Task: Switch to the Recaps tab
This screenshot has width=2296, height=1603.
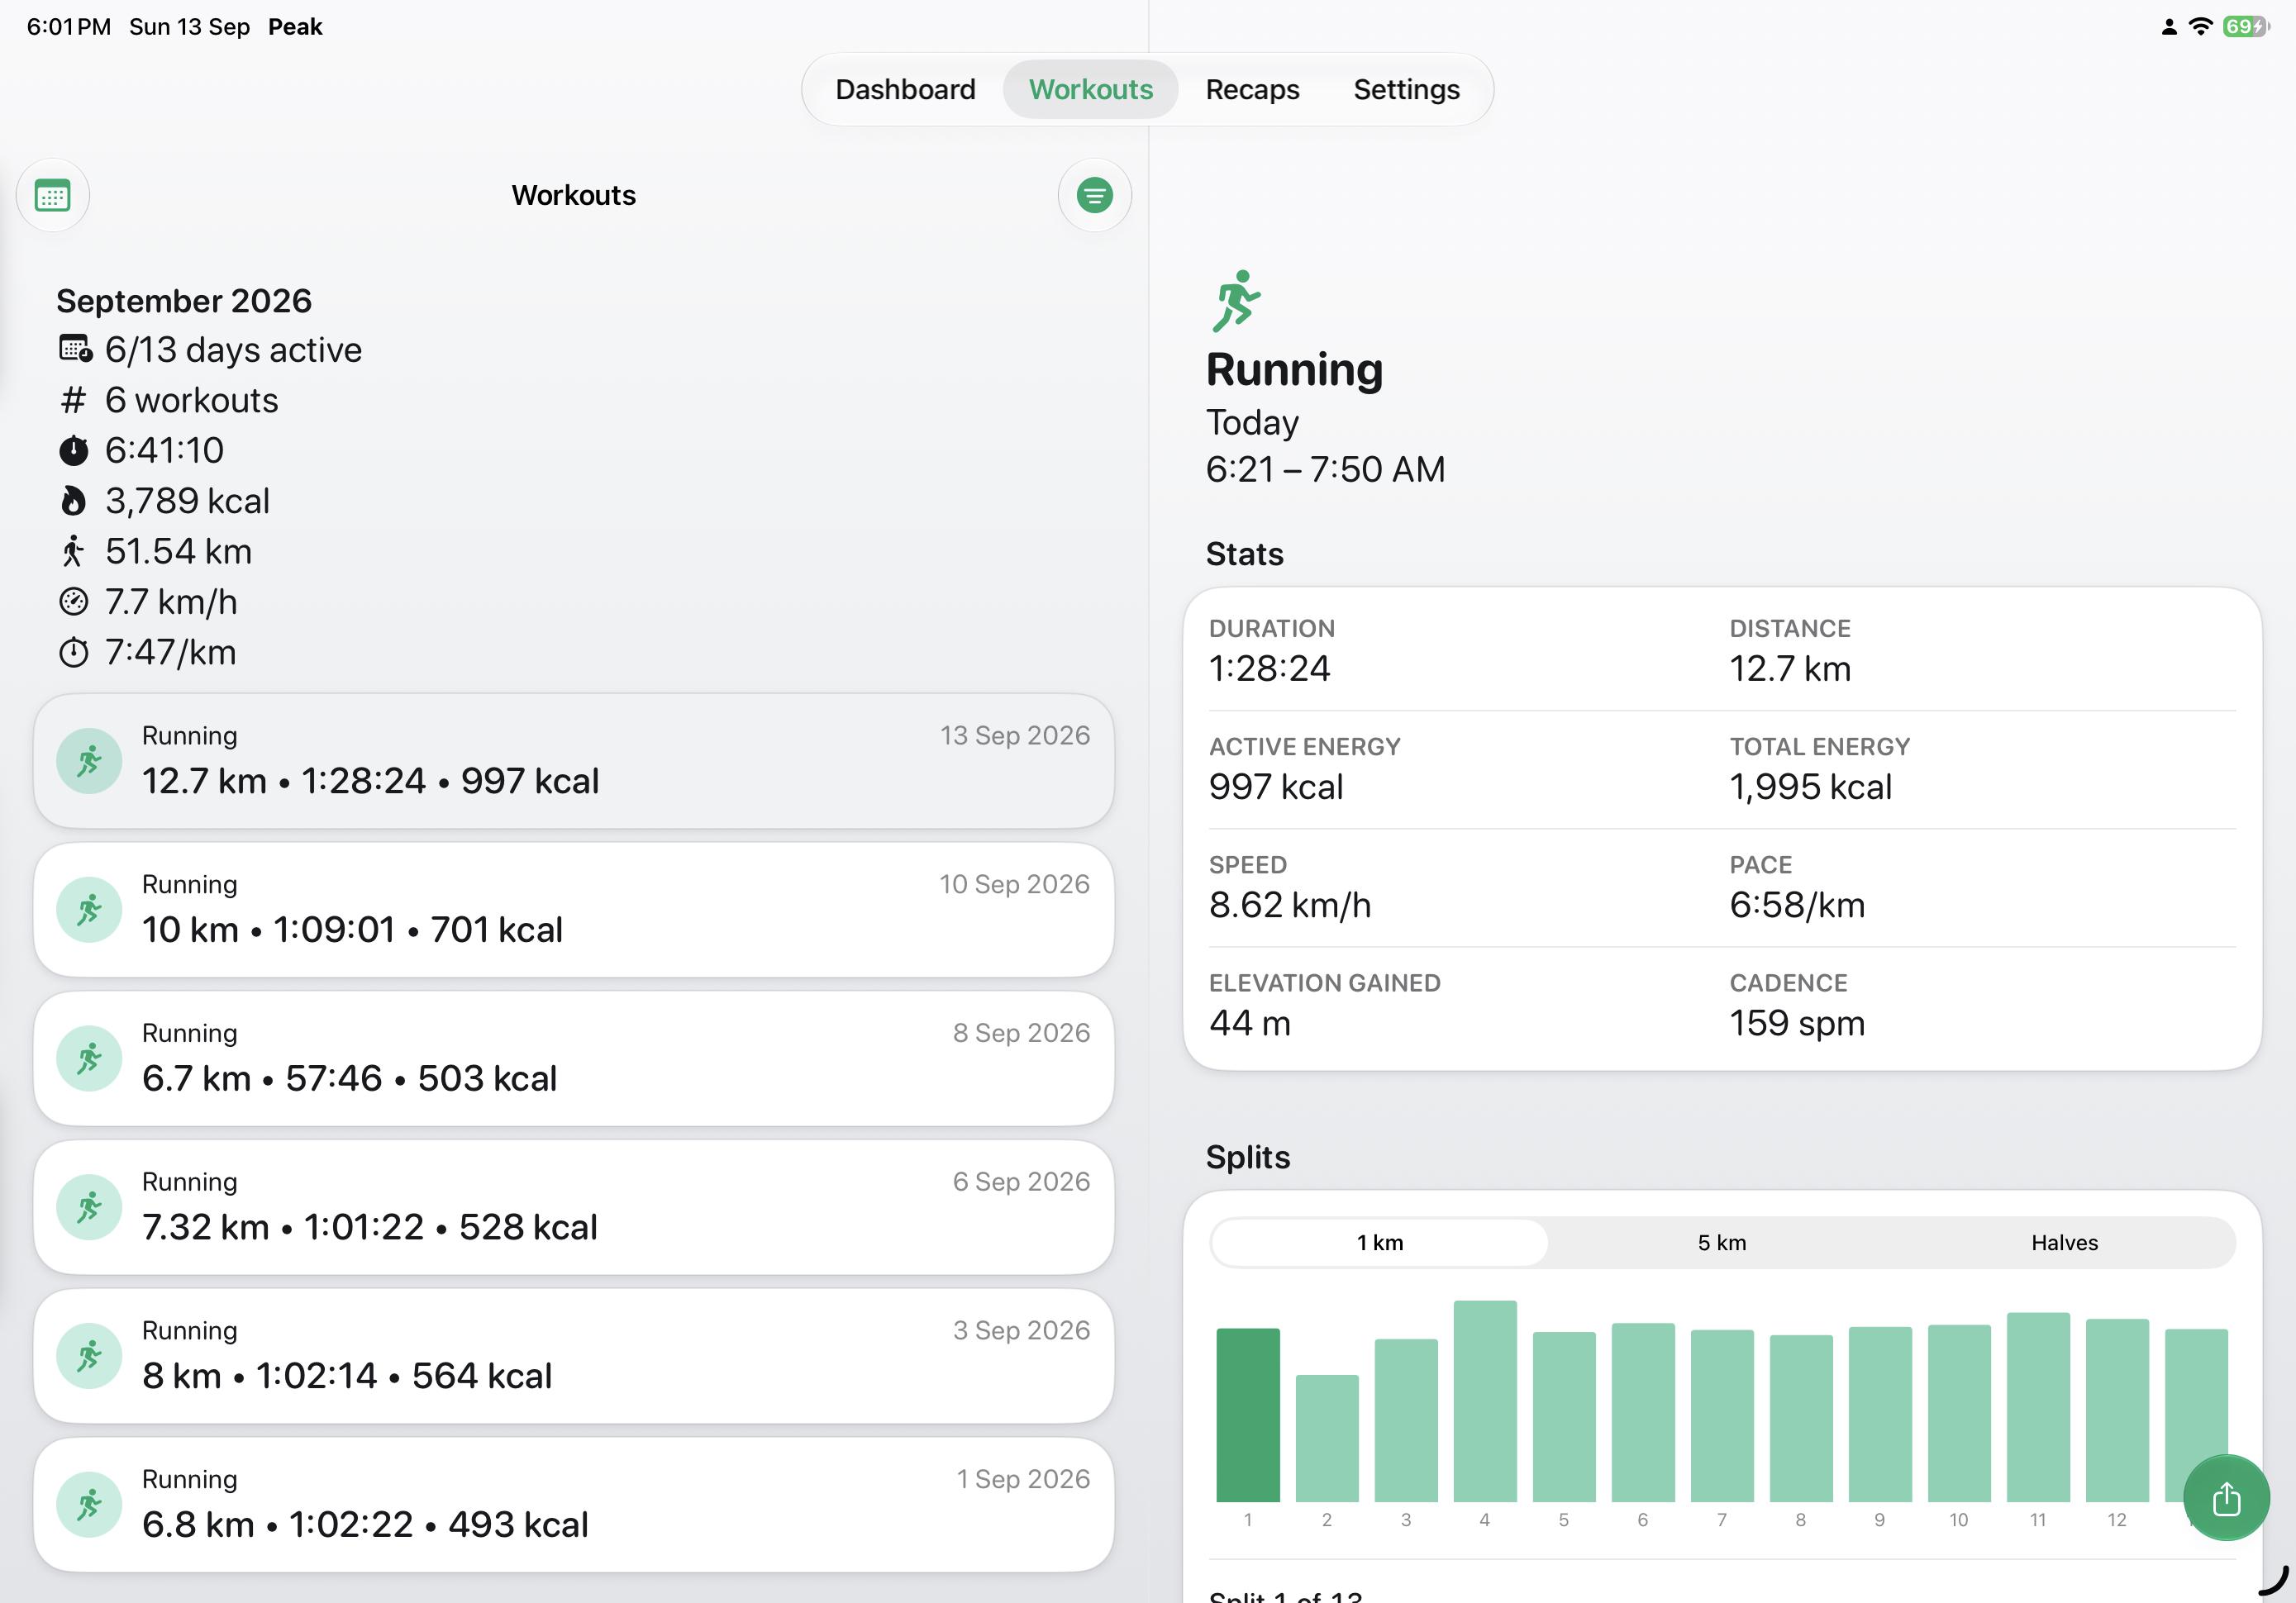Action: 1252,90
